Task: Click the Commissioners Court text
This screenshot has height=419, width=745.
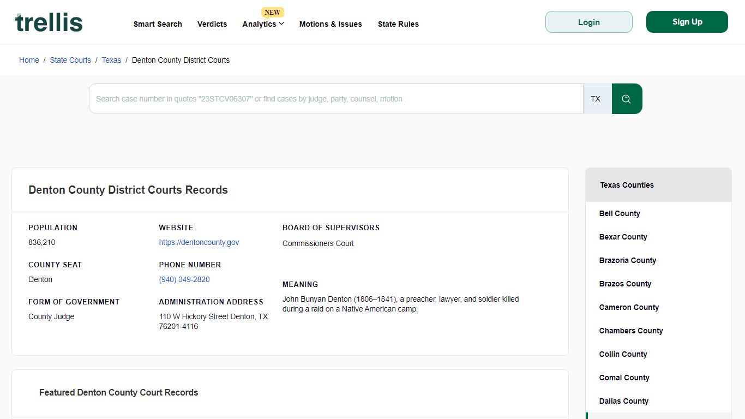Action: (x=318, y=243)
